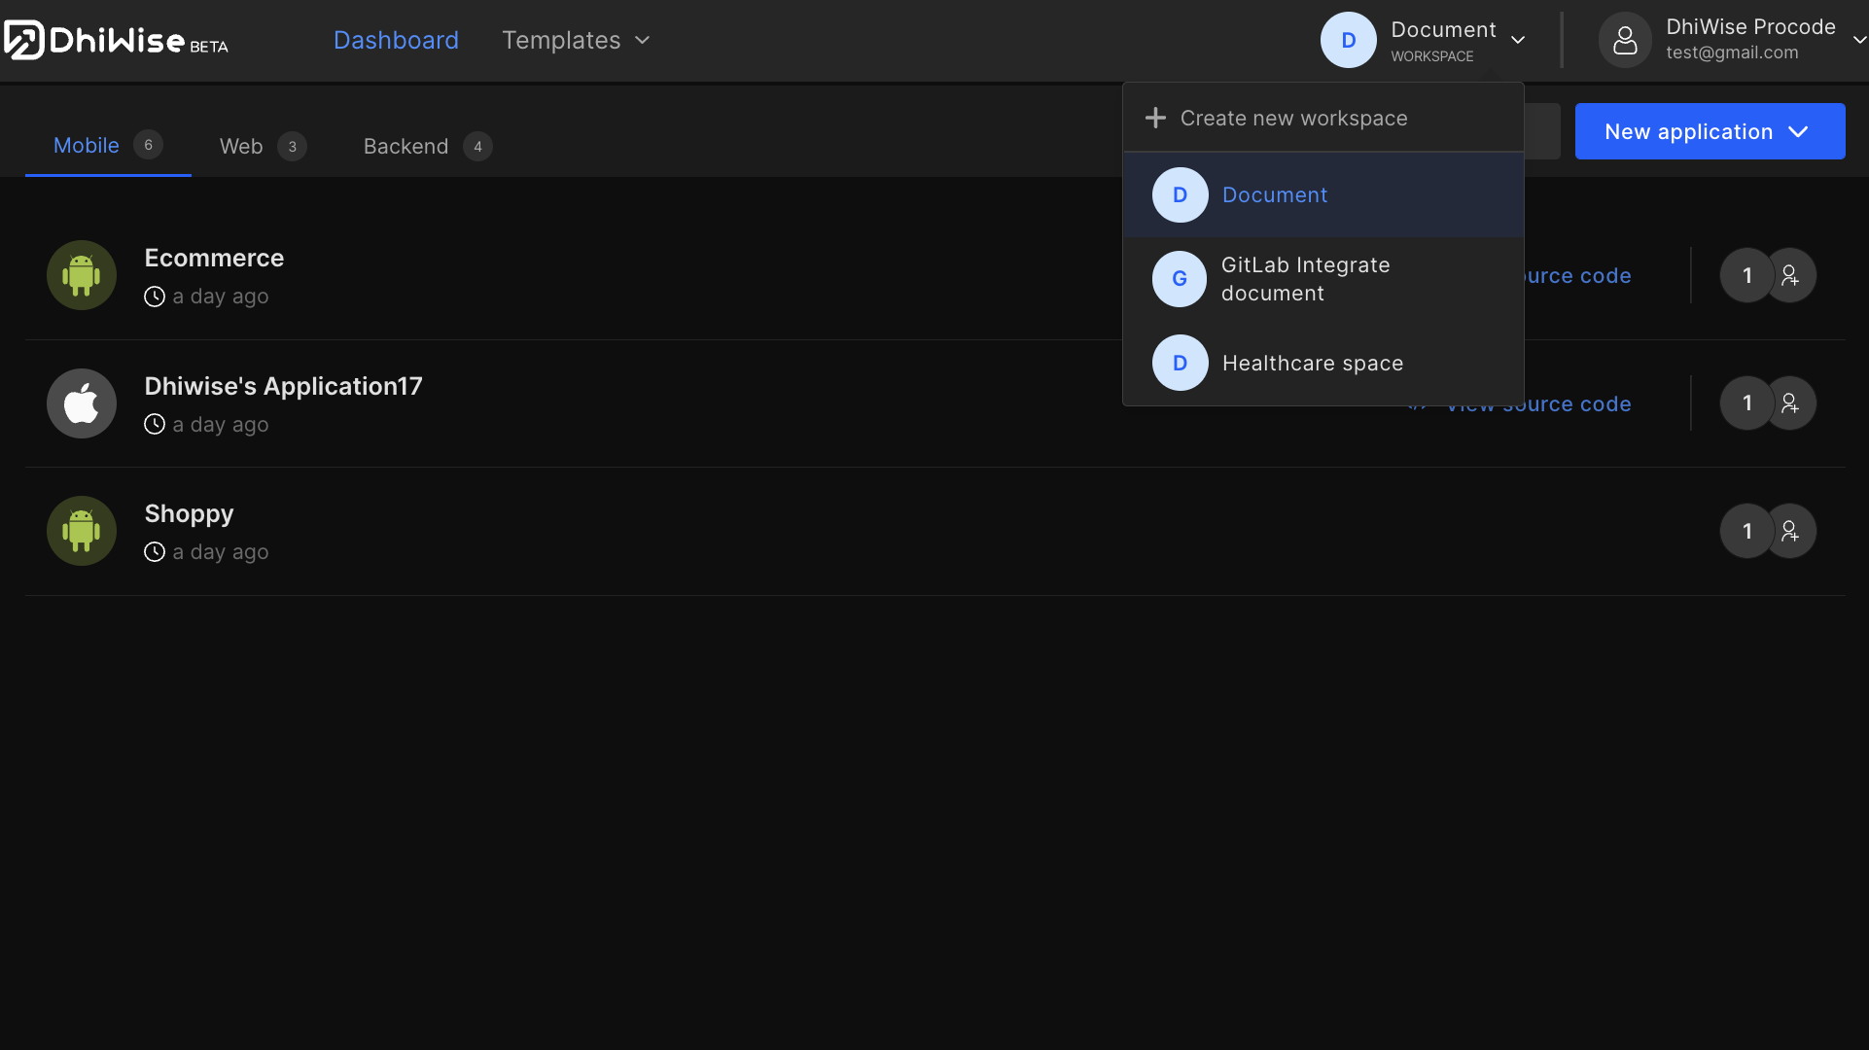Click the Document workspace avatar in header
This screenshot has width=1869, height=1050.
tap(1348, 40)
